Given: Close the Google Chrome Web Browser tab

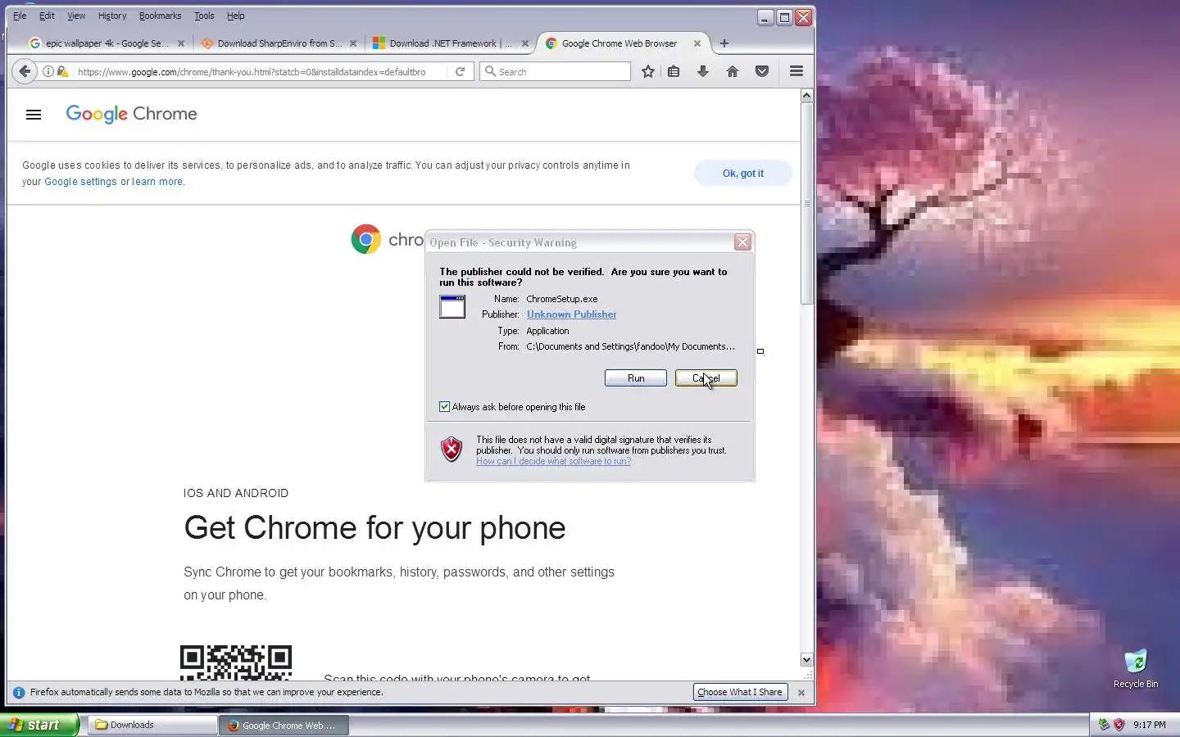Looking at the screenshot, I should pos(697,43).
